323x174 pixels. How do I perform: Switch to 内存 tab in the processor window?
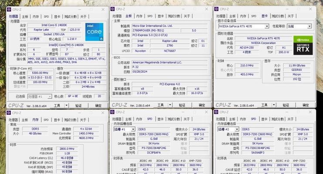click(x=36, y=17)
